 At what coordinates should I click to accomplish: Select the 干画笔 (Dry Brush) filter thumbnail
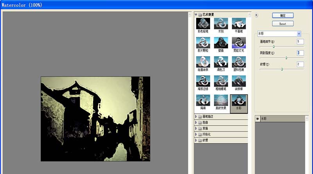[x=239, y=24]
